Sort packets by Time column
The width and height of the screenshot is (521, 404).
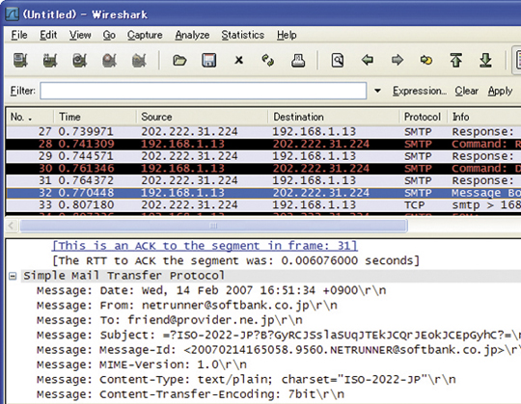pyautogui.click(x=95, y=117)
